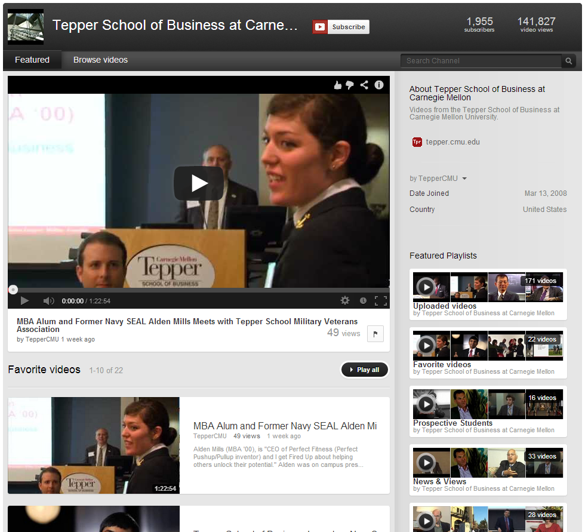Click the Tpr channel avatar icon

pyautogui.click(x=417, y=142)
